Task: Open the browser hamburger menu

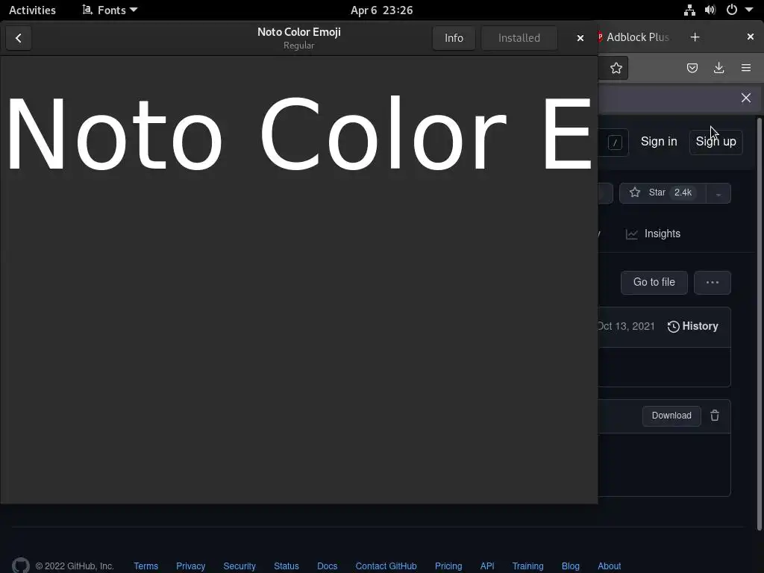Action: (746, 68)
